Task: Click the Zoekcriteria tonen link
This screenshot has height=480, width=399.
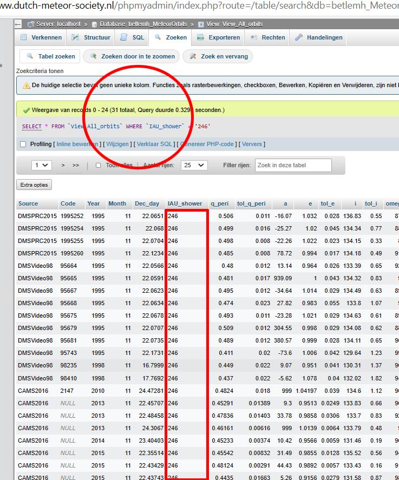Action: click(40, 71)
